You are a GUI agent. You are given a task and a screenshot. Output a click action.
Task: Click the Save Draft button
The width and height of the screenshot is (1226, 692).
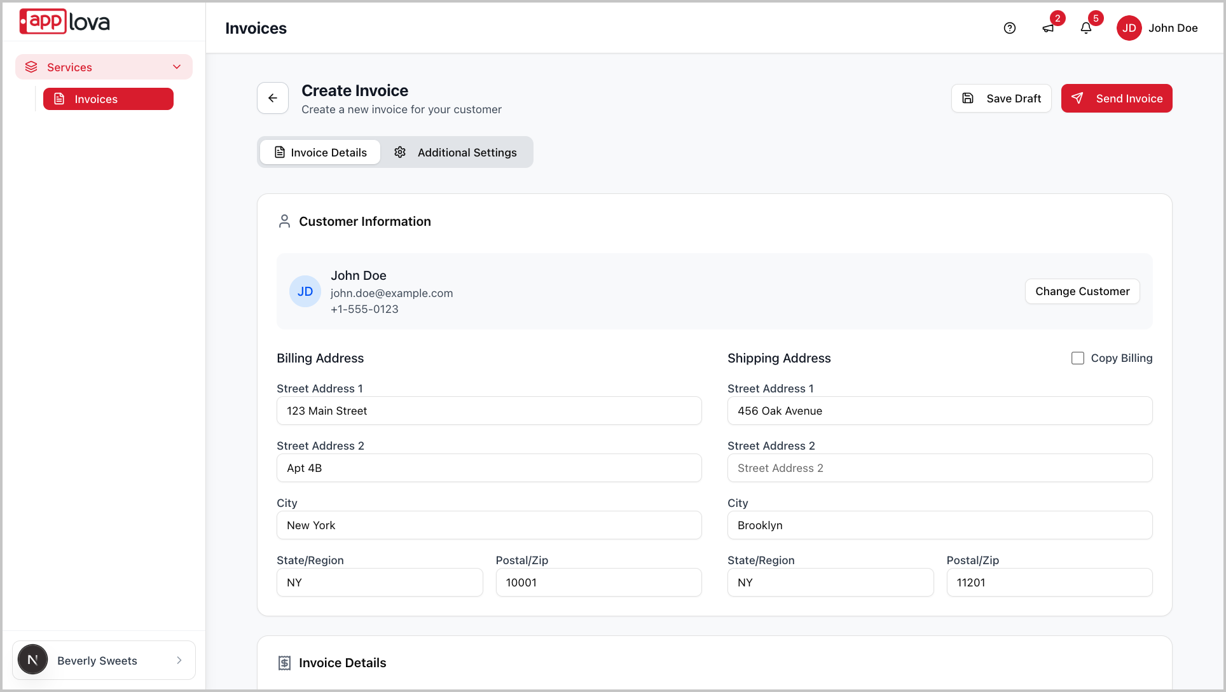pyautogui.click(x=1001, y=99)
